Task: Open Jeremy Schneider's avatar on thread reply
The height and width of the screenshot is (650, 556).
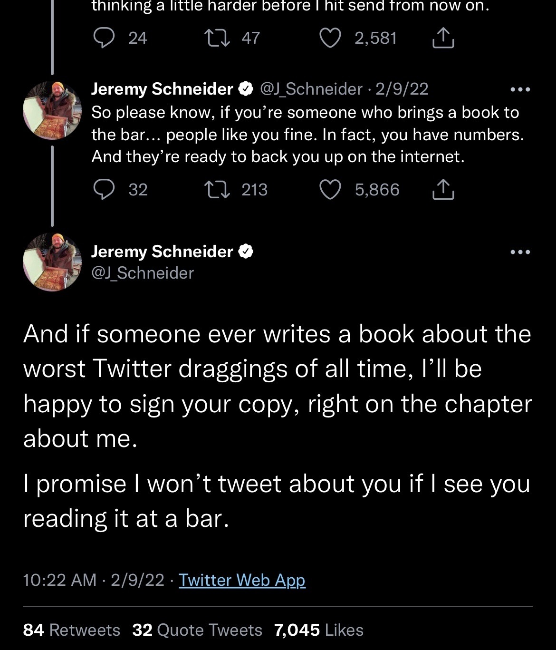Action: tap(52, 110)
